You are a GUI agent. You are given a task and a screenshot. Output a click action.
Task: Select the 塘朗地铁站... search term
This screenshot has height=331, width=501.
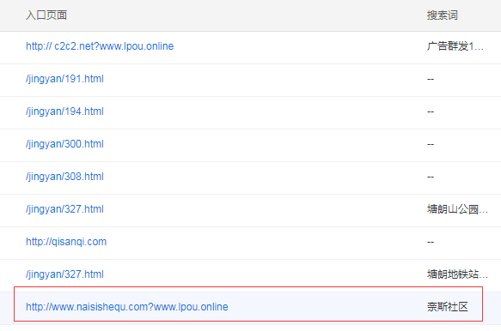pos(457,274)
